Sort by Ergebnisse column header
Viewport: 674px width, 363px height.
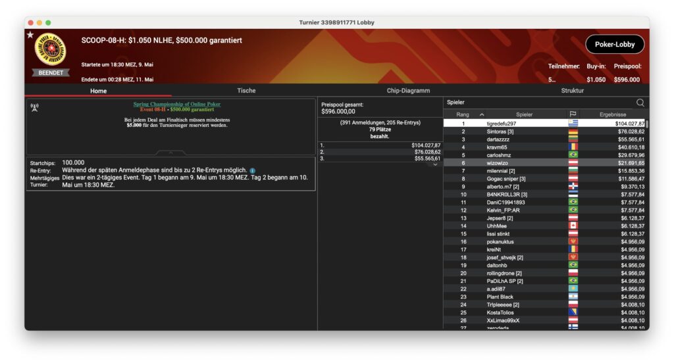[x=612, y=114]
